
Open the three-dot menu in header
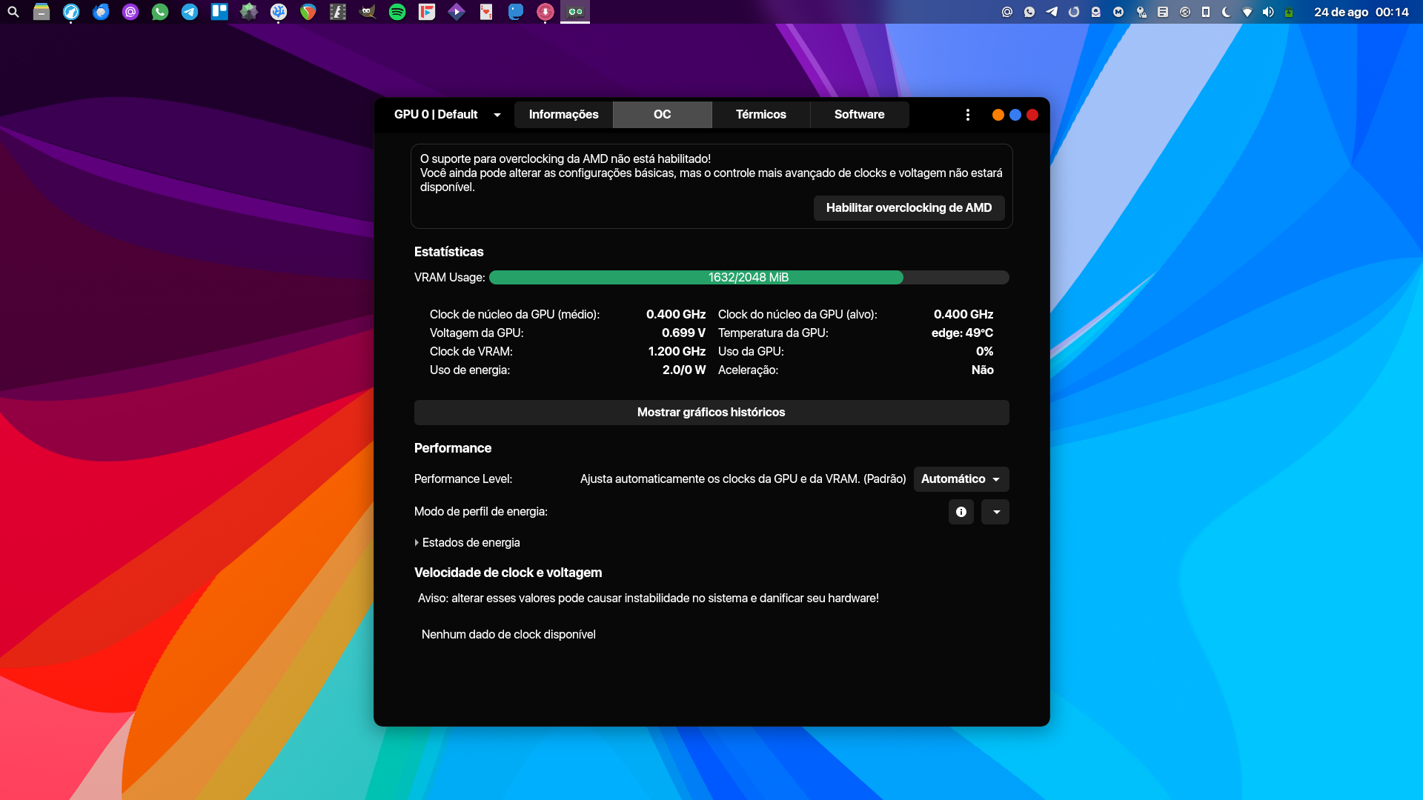967,115
